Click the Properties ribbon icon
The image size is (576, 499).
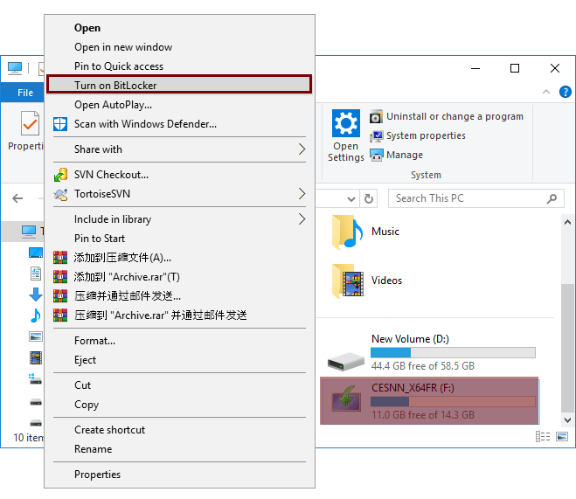(30, 123)
